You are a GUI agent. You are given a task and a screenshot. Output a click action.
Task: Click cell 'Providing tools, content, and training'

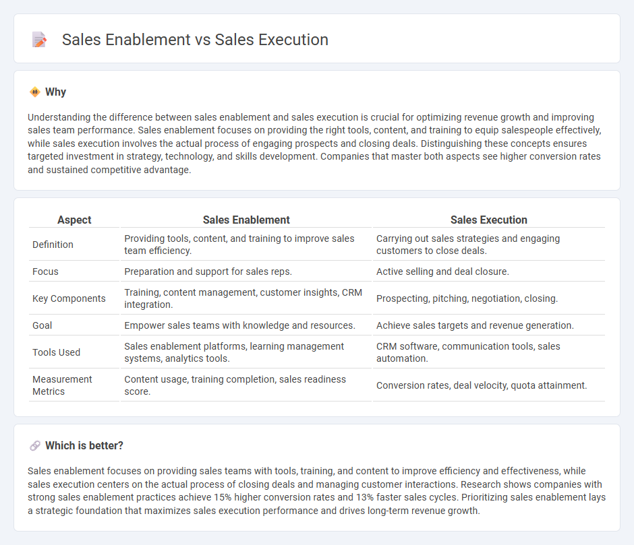(x=246, y=245)
